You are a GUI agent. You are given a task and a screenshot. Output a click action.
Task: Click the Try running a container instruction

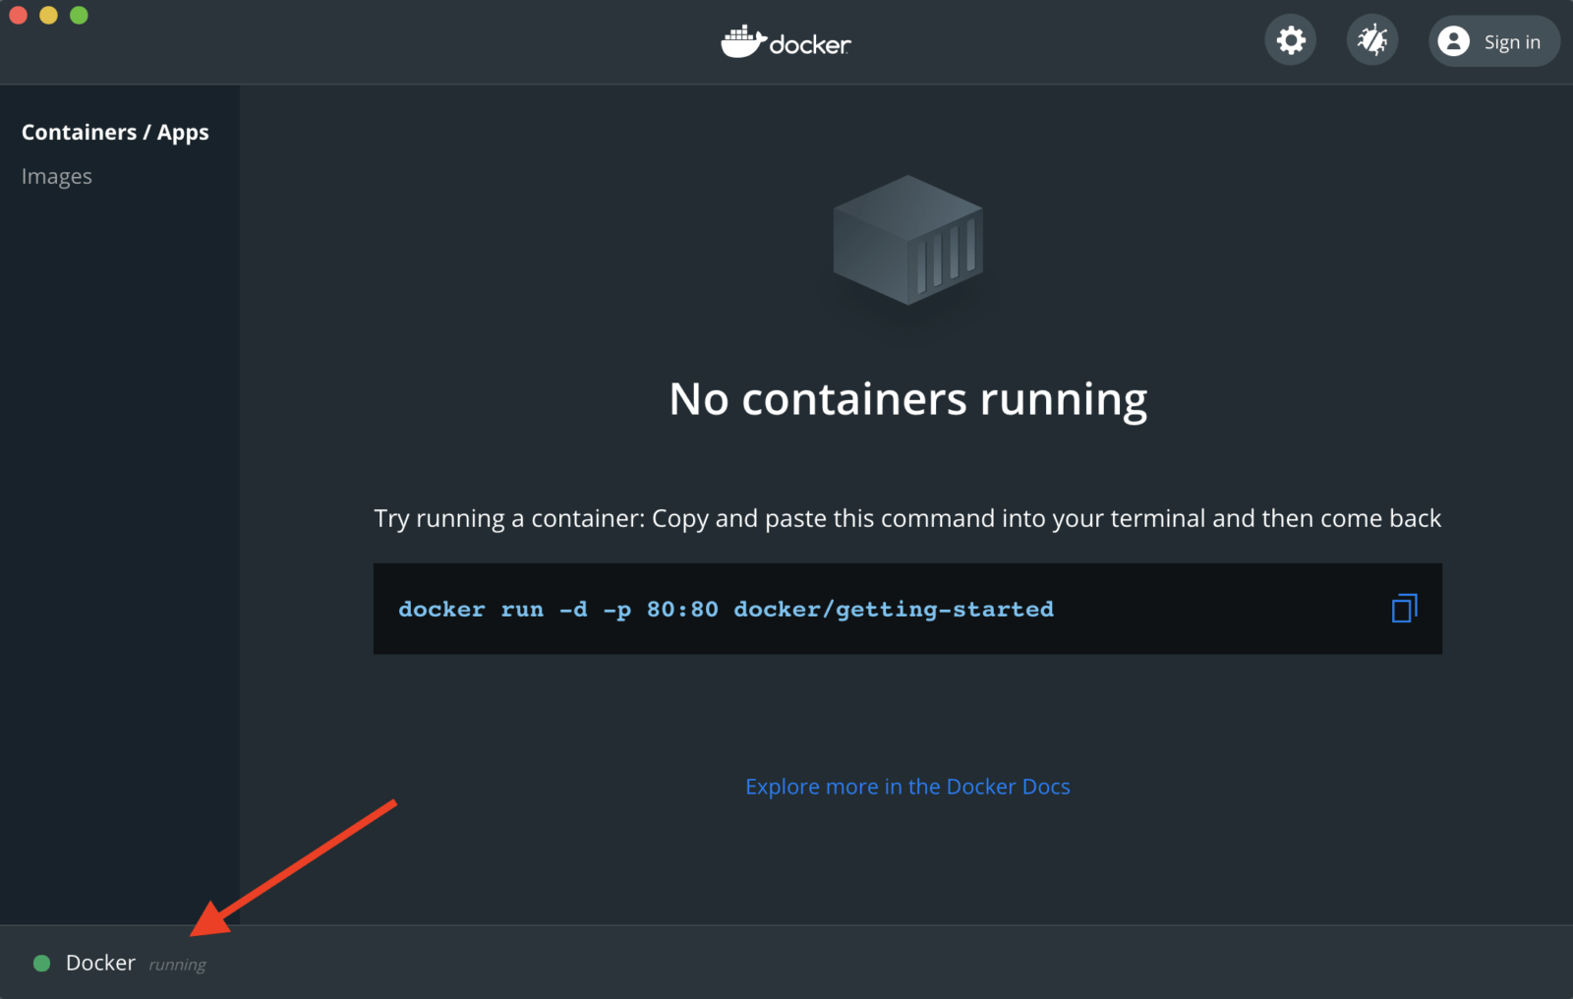[907, 518]
